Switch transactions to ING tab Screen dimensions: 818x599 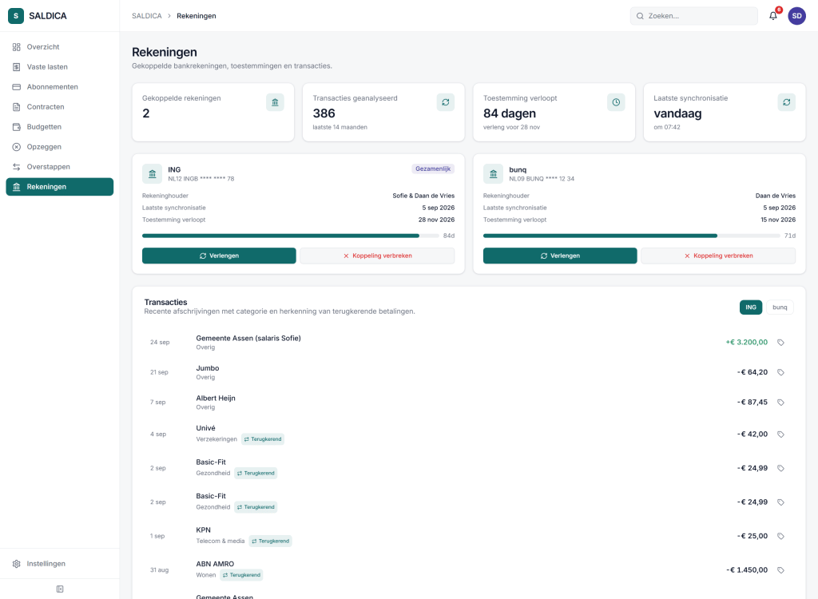751,307
